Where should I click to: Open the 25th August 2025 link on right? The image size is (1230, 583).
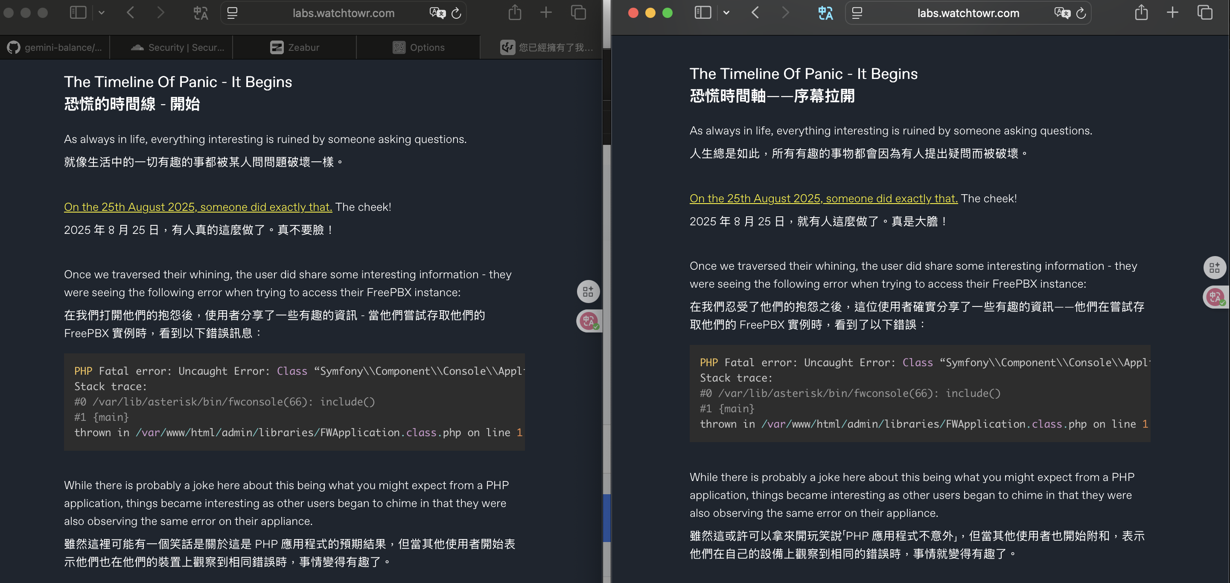tap(823, 198)
